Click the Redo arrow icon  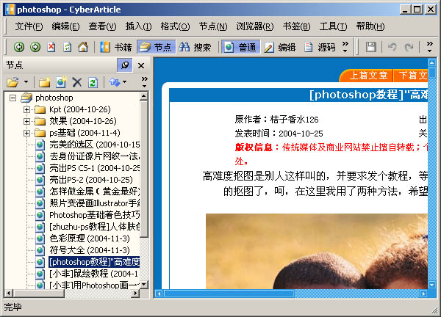(409, 47)
